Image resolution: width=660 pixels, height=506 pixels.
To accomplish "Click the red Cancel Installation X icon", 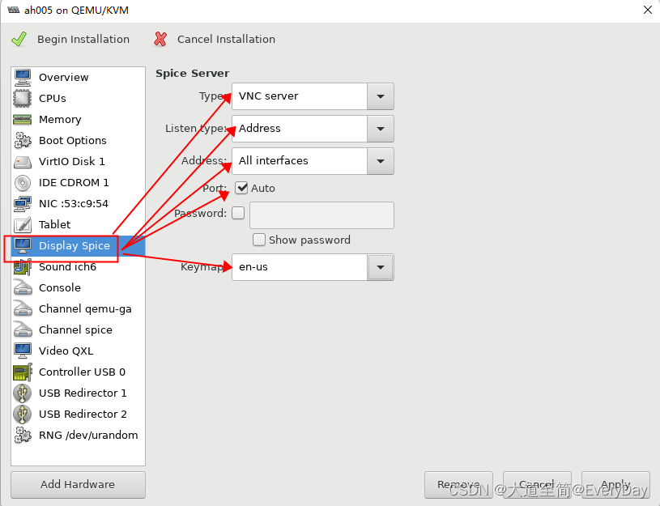I will point(160,39).
